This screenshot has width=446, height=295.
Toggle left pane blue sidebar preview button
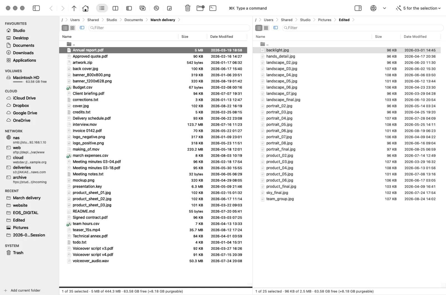point(82,28)
